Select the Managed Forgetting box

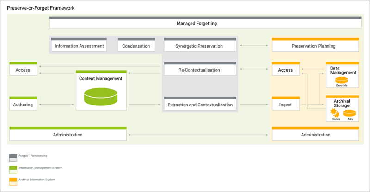click(x=205, y=22)
